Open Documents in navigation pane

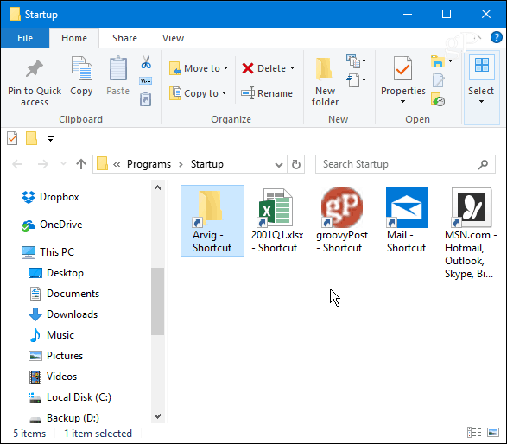pos(64,294)
